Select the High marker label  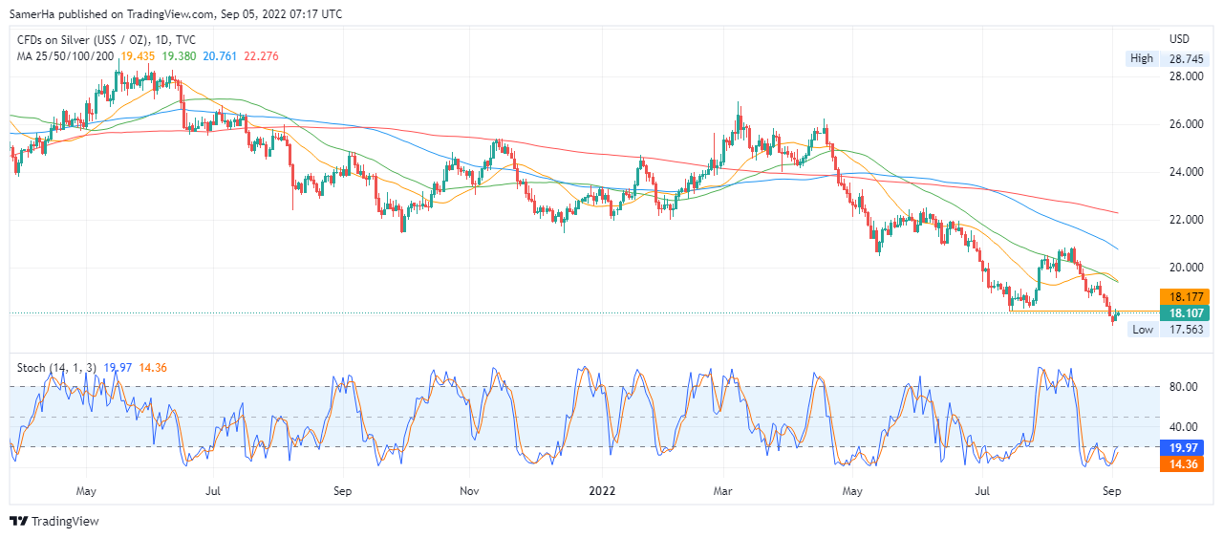pyautogui.click(x=1141, y=58)
